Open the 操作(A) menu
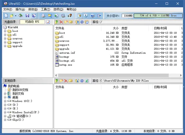The image size is (185, 135). [x=20, y=9]
